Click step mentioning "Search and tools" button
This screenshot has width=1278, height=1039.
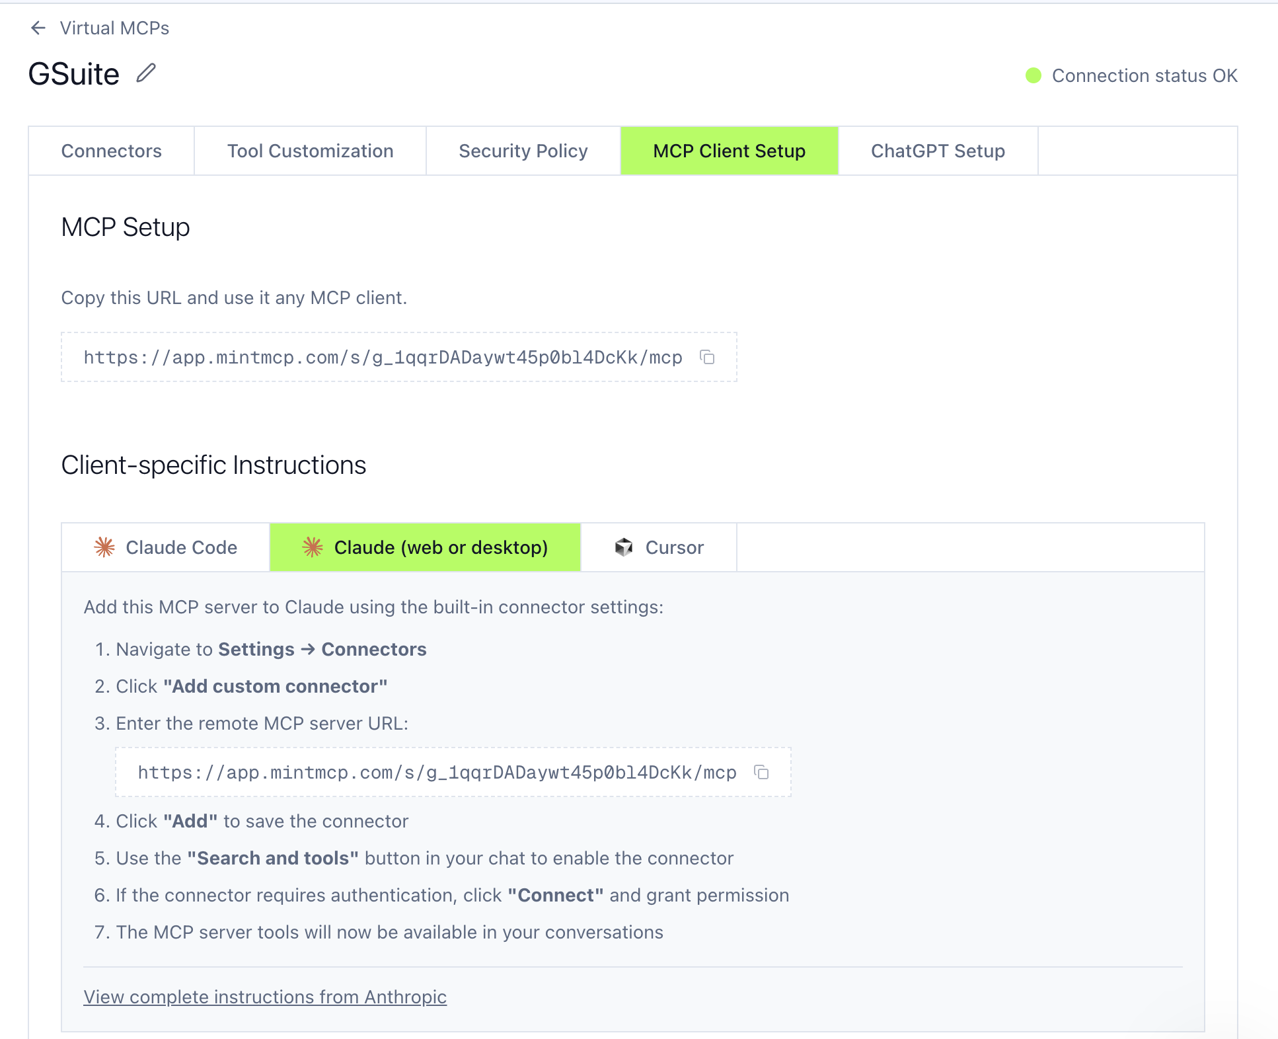(424, 858)
